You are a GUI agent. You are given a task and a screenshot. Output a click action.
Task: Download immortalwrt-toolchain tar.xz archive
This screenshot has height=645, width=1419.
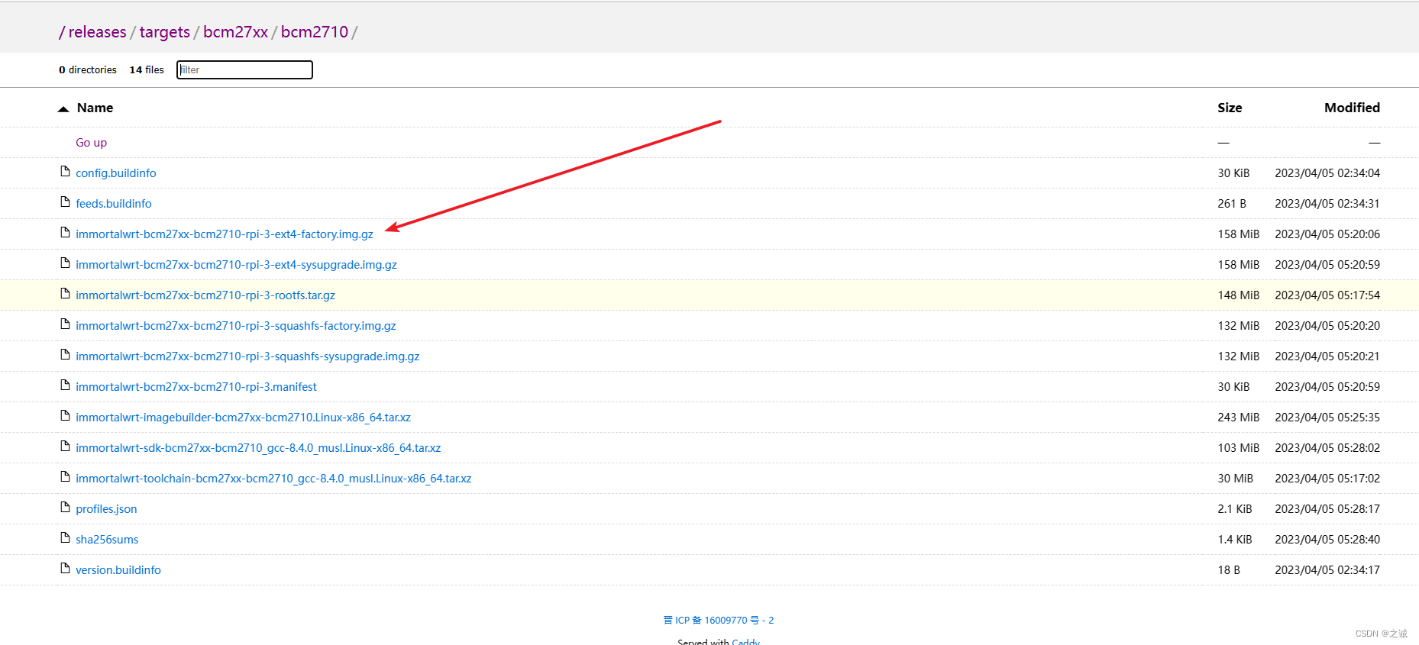(x=273, y=479)
